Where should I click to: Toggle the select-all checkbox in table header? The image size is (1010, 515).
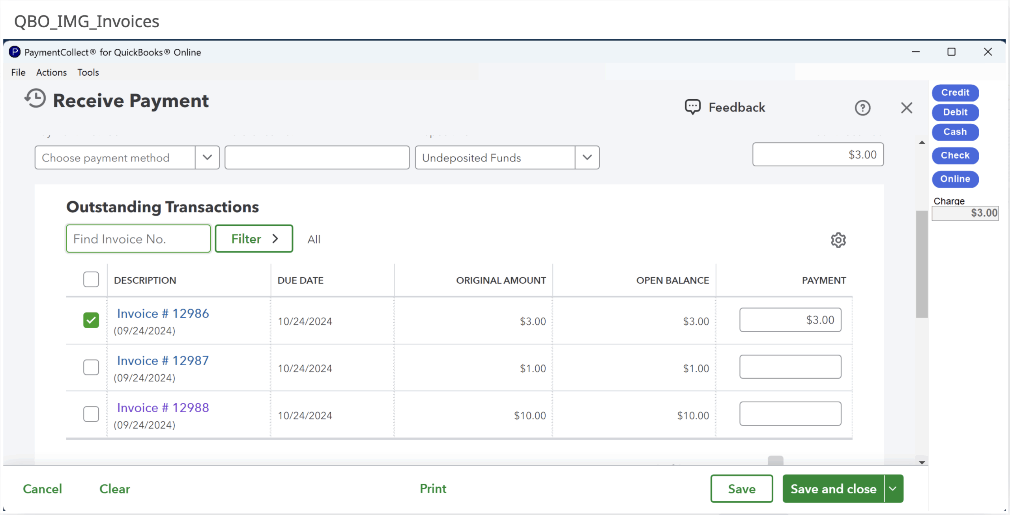click(91, 279)
